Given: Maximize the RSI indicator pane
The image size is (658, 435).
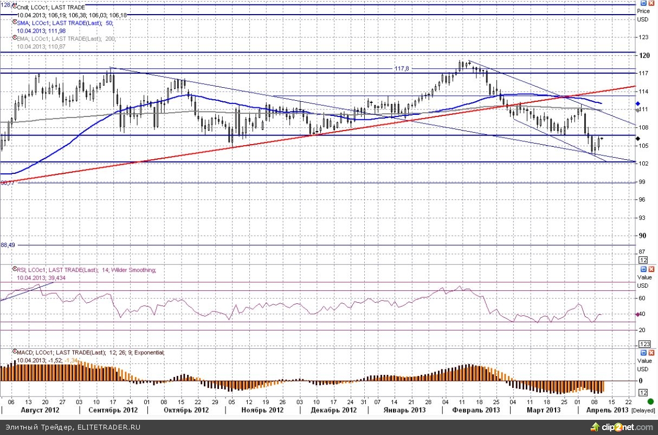Looking at the screenshot, I should [x=643, y=269].
